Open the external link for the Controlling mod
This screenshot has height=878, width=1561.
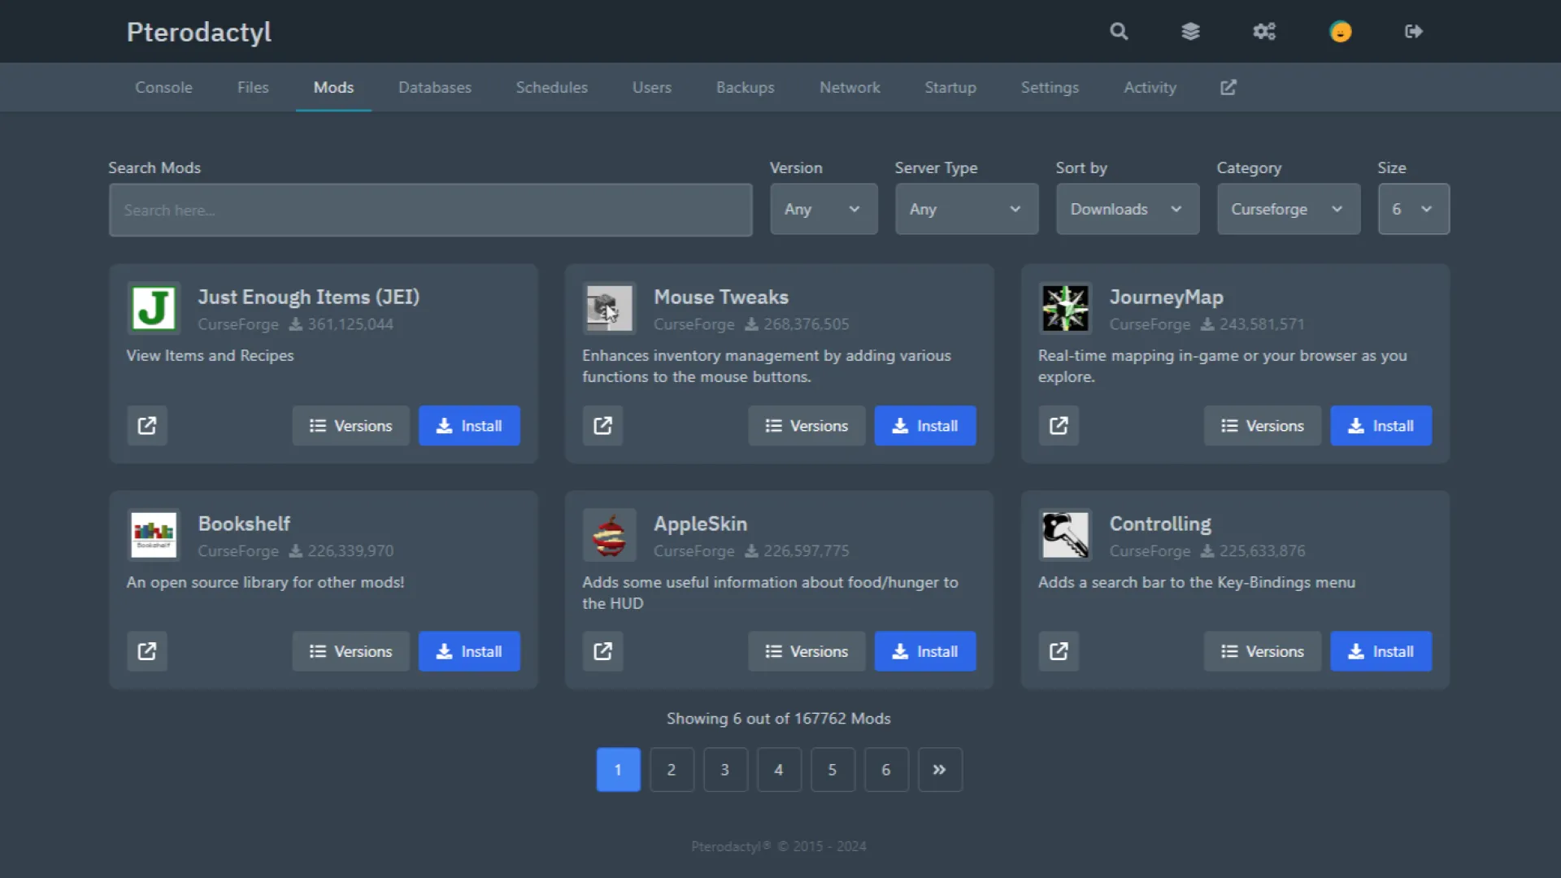coord(1059,651)
